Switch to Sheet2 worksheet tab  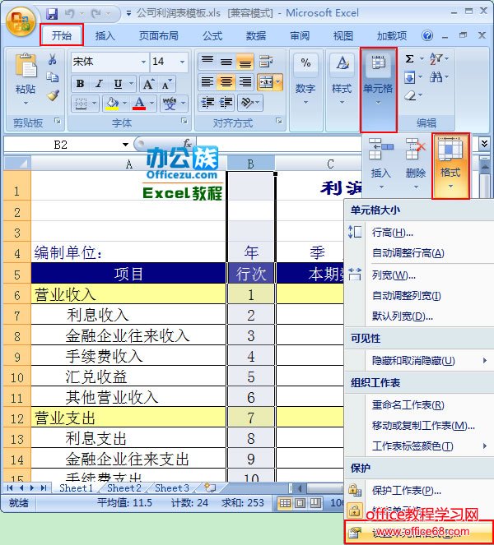(x=124, y=488)
